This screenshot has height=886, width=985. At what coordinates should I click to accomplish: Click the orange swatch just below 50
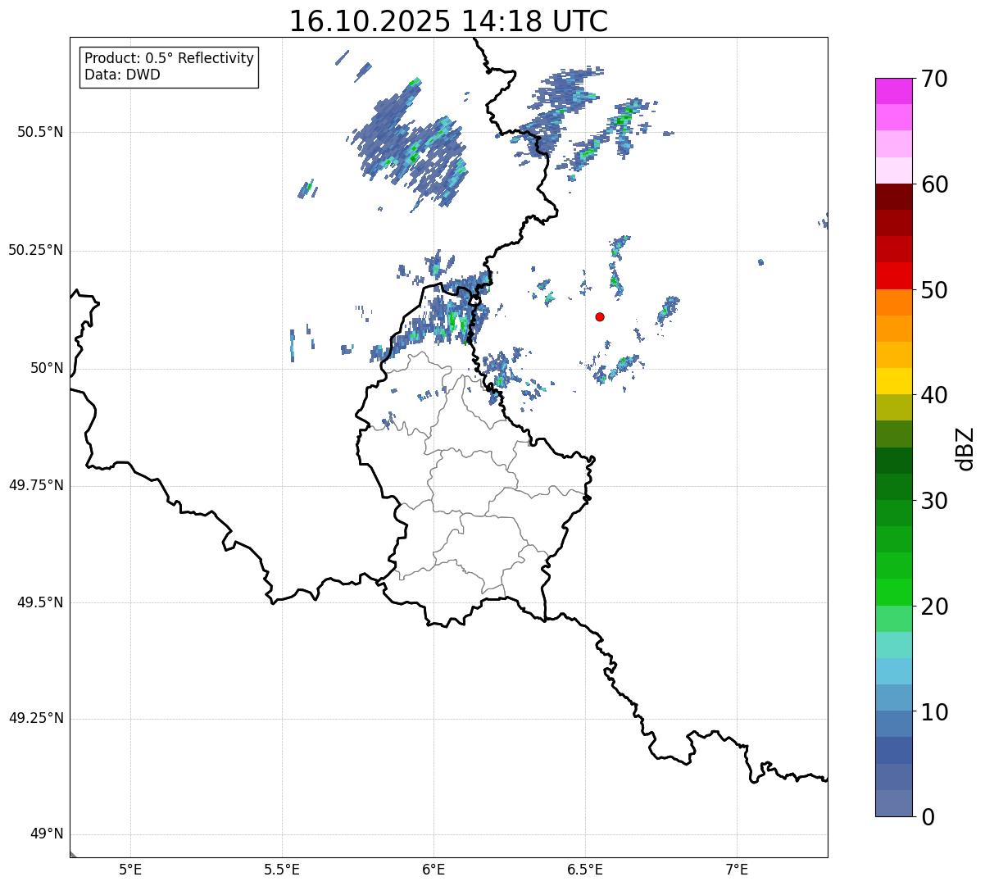[x=894, y=302]
